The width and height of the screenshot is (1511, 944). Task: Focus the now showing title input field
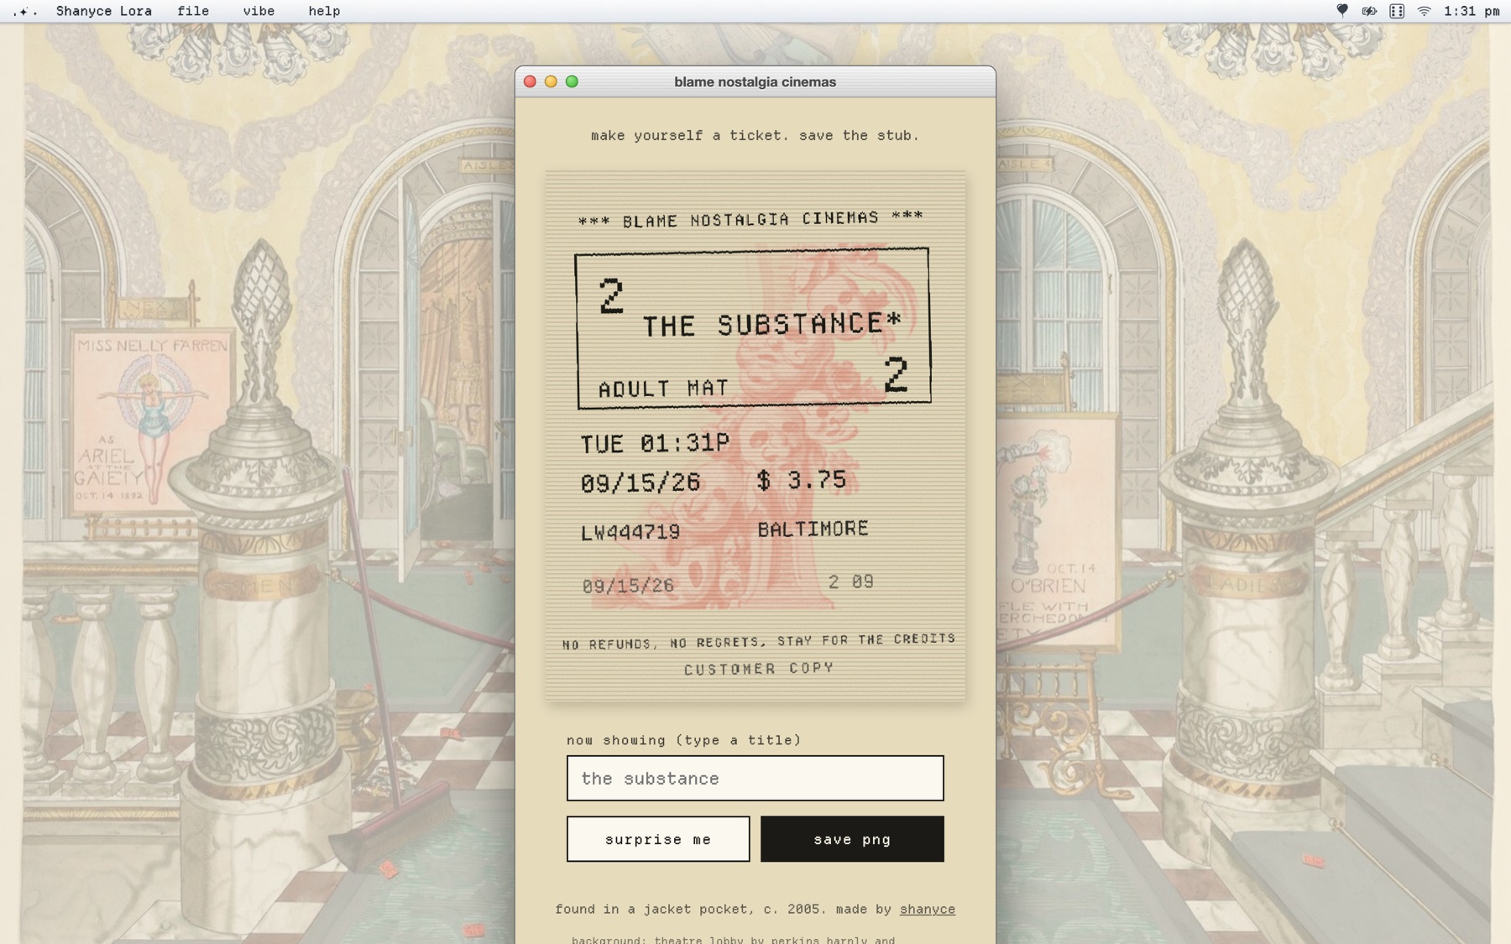tap(755, 778)
